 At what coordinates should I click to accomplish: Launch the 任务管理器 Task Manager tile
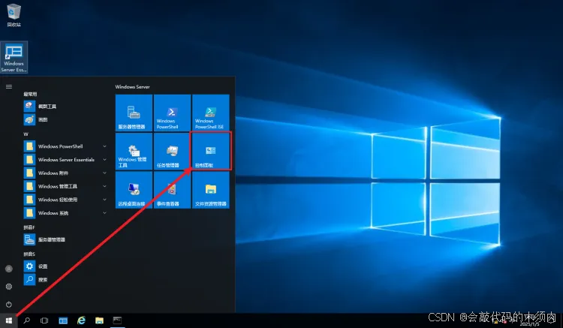pyautogui.click(x=173, y=151)
